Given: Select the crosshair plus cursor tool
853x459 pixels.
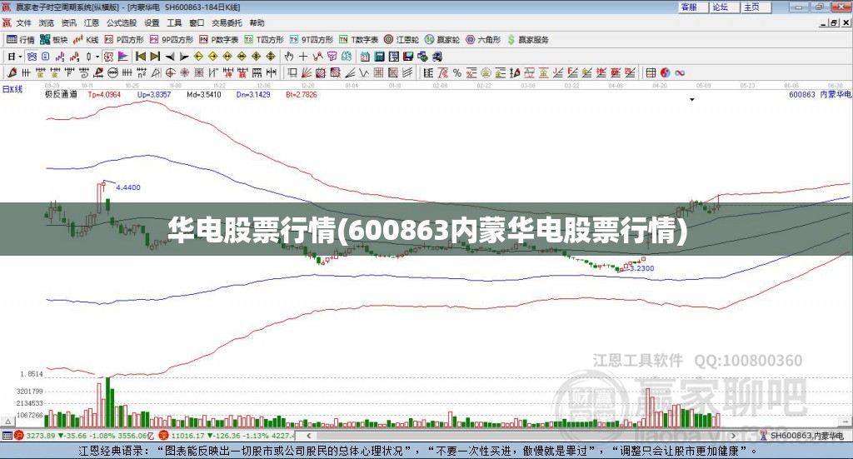Looking at the screenshot, I should (303, 57).
